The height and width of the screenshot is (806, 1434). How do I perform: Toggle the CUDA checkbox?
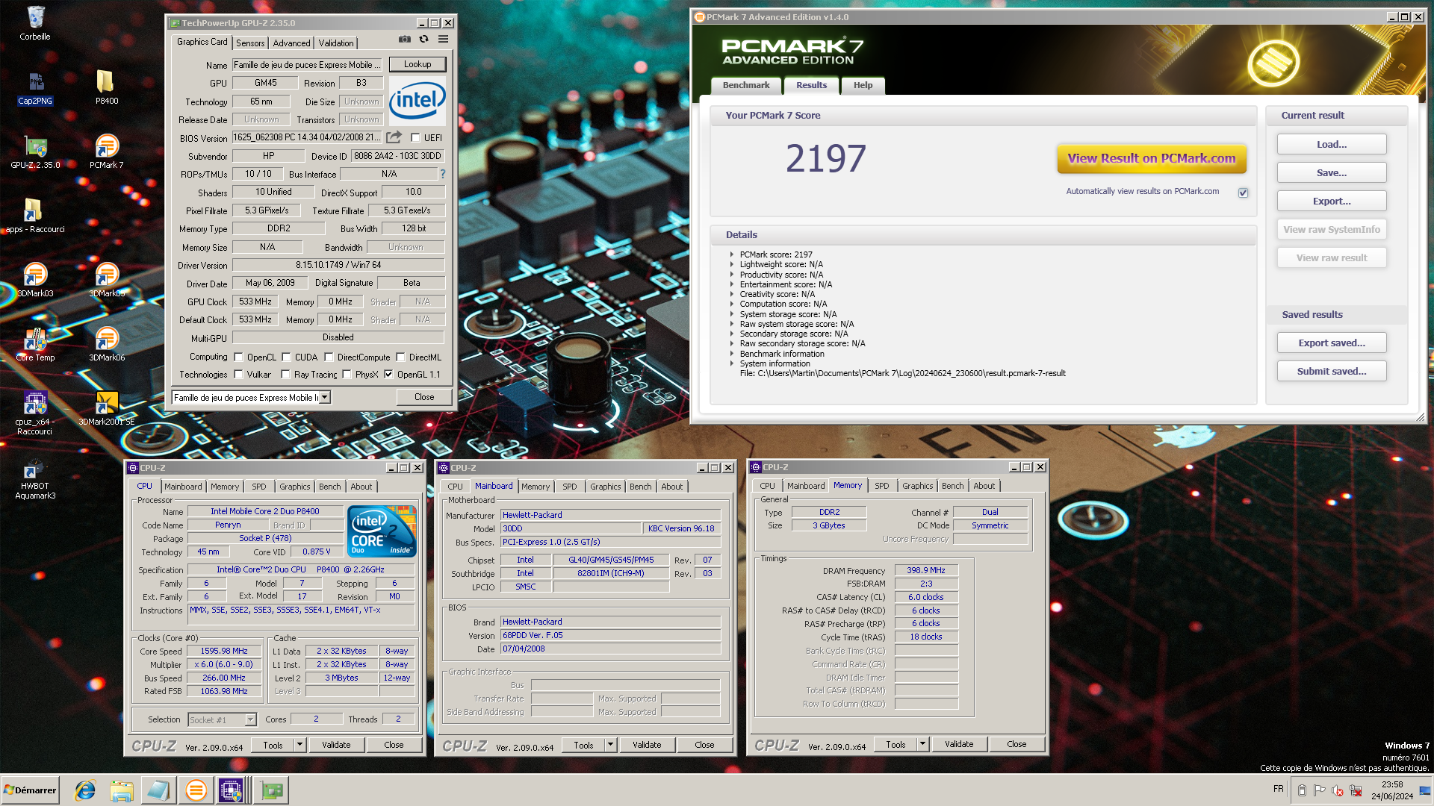[287, 357]
